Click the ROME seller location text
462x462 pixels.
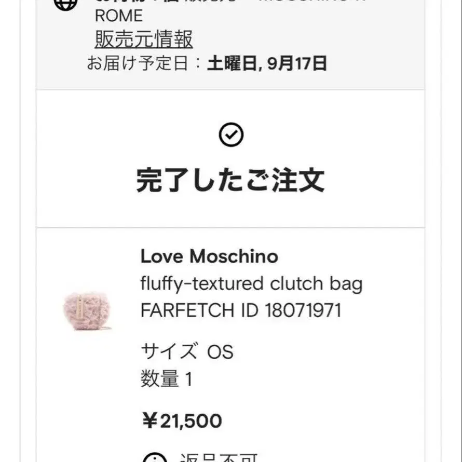tap(118, 16)
